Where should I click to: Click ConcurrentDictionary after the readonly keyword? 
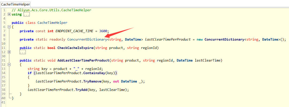coord(87,39)
